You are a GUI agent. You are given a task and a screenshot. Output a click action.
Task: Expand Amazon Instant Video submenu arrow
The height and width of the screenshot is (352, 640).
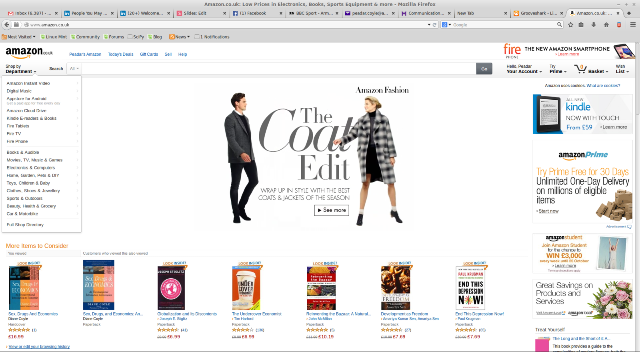click(x=78, y=83)
